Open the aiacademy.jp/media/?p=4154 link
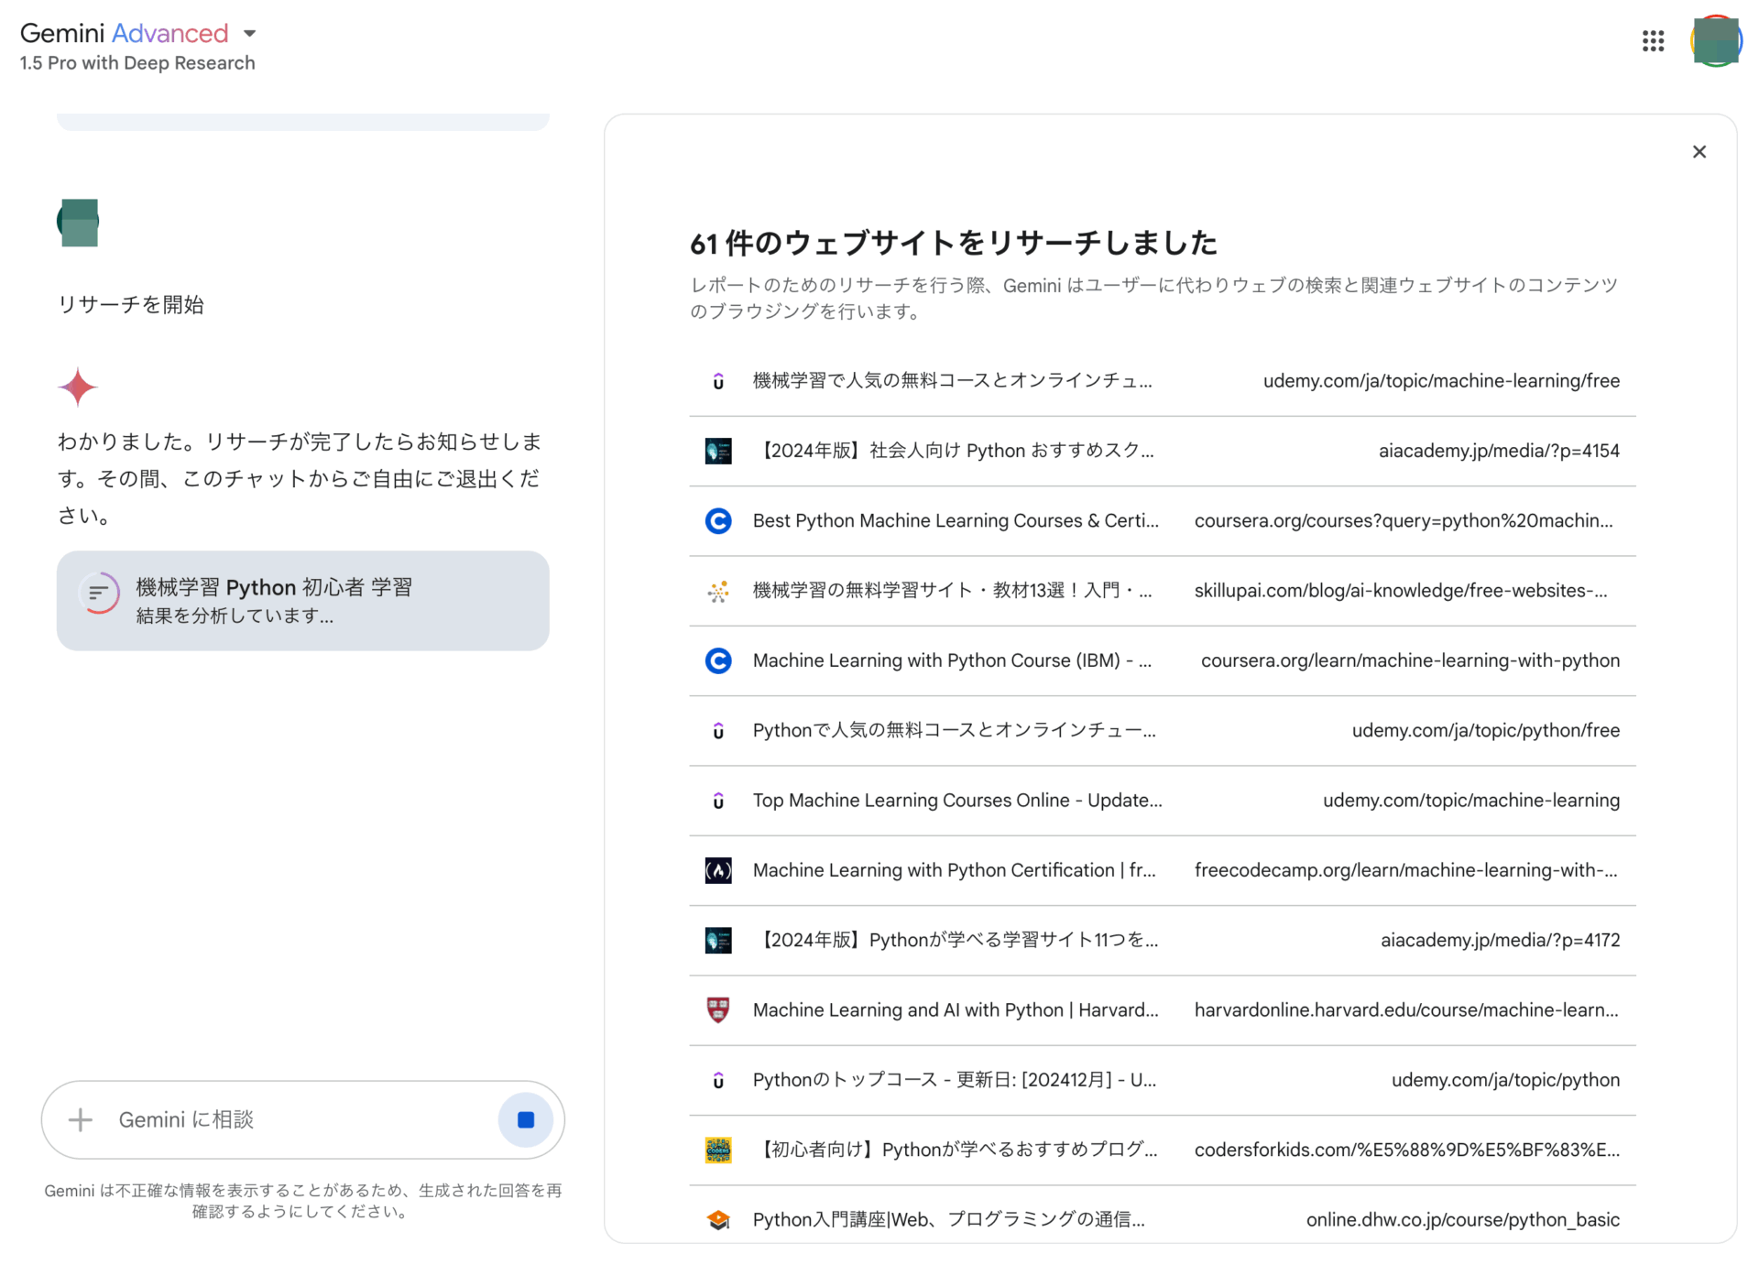This screenshot has width=1759, height=1265. coord(1498,451)
